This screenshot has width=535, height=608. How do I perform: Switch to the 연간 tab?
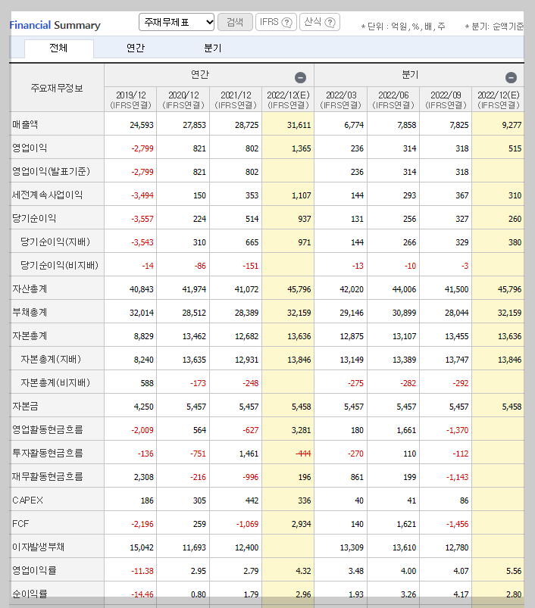pyautogui.click(x=136, y=48)
